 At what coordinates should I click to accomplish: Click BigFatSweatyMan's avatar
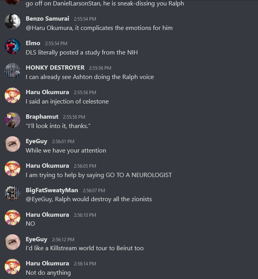point(12,193)
